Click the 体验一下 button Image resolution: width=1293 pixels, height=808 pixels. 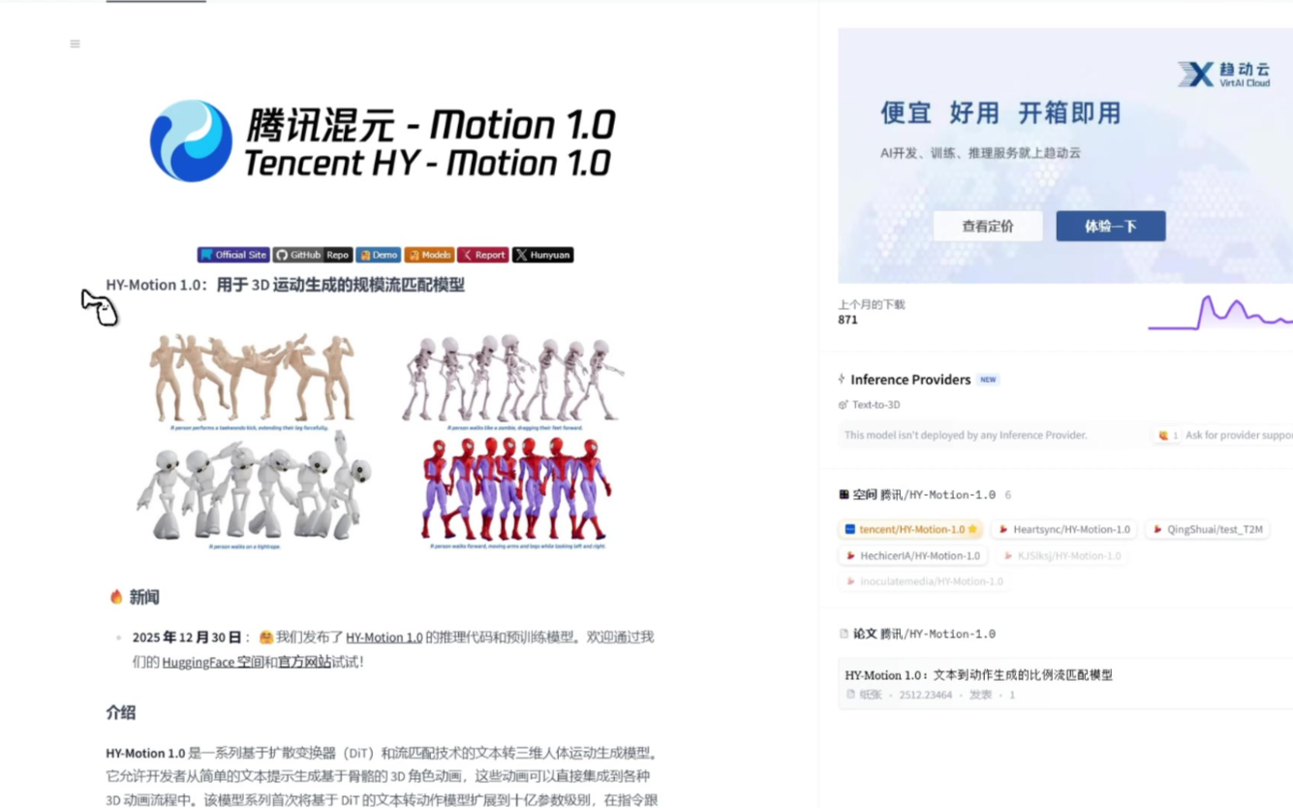[1110, 226]
